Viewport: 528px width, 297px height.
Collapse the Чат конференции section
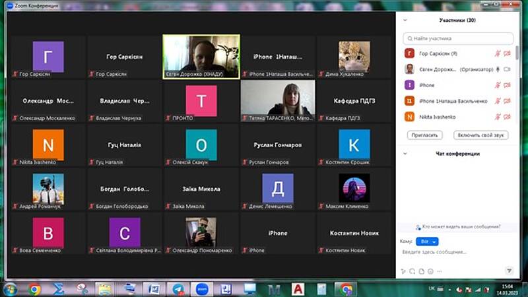tap(405, 154)
